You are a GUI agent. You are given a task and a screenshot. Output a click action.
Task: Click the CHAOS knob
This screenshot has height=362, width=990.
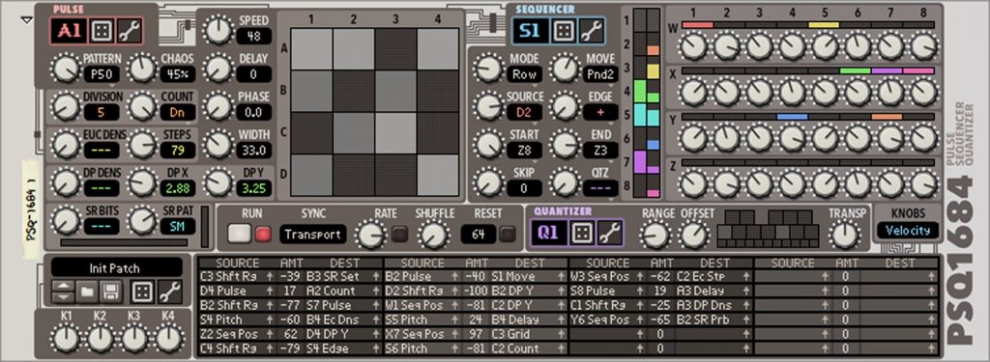142,69
